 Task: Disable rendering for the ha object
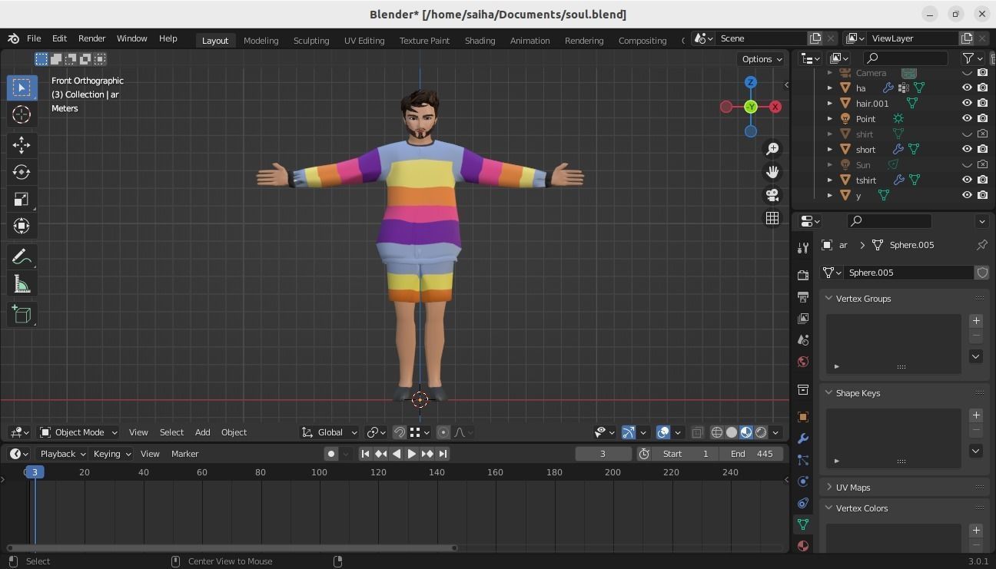click(x=982, y=88)
